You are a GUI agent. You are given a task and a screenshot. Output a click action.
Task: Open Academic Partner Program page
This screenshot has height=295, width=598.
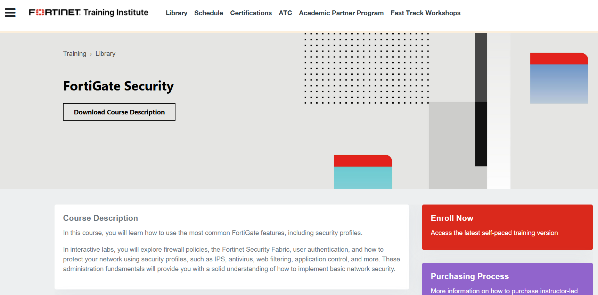341,13
